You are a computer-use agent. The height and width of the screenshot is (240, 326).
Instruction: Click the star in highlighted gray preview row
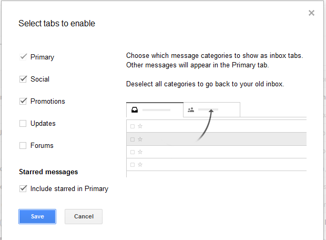[x=140, y=139]
